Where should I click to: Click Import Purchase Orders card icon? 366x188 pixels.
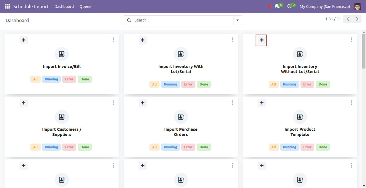coord(181,117)
